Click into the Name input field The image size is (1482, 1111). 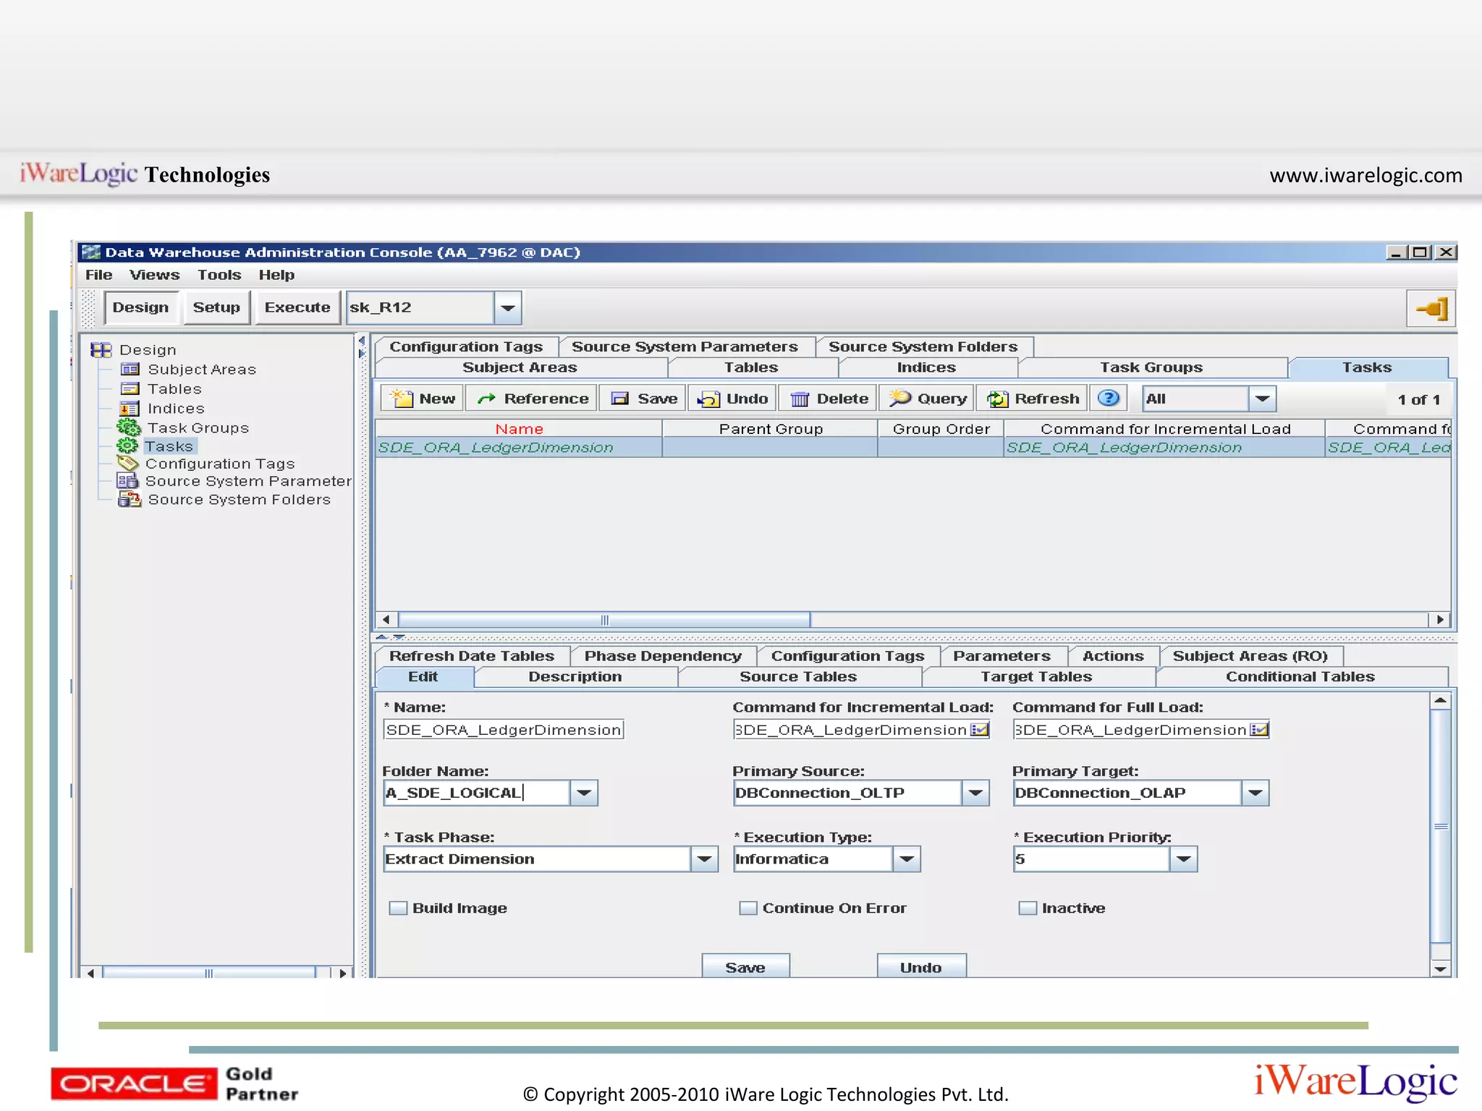tap(503, 730)
